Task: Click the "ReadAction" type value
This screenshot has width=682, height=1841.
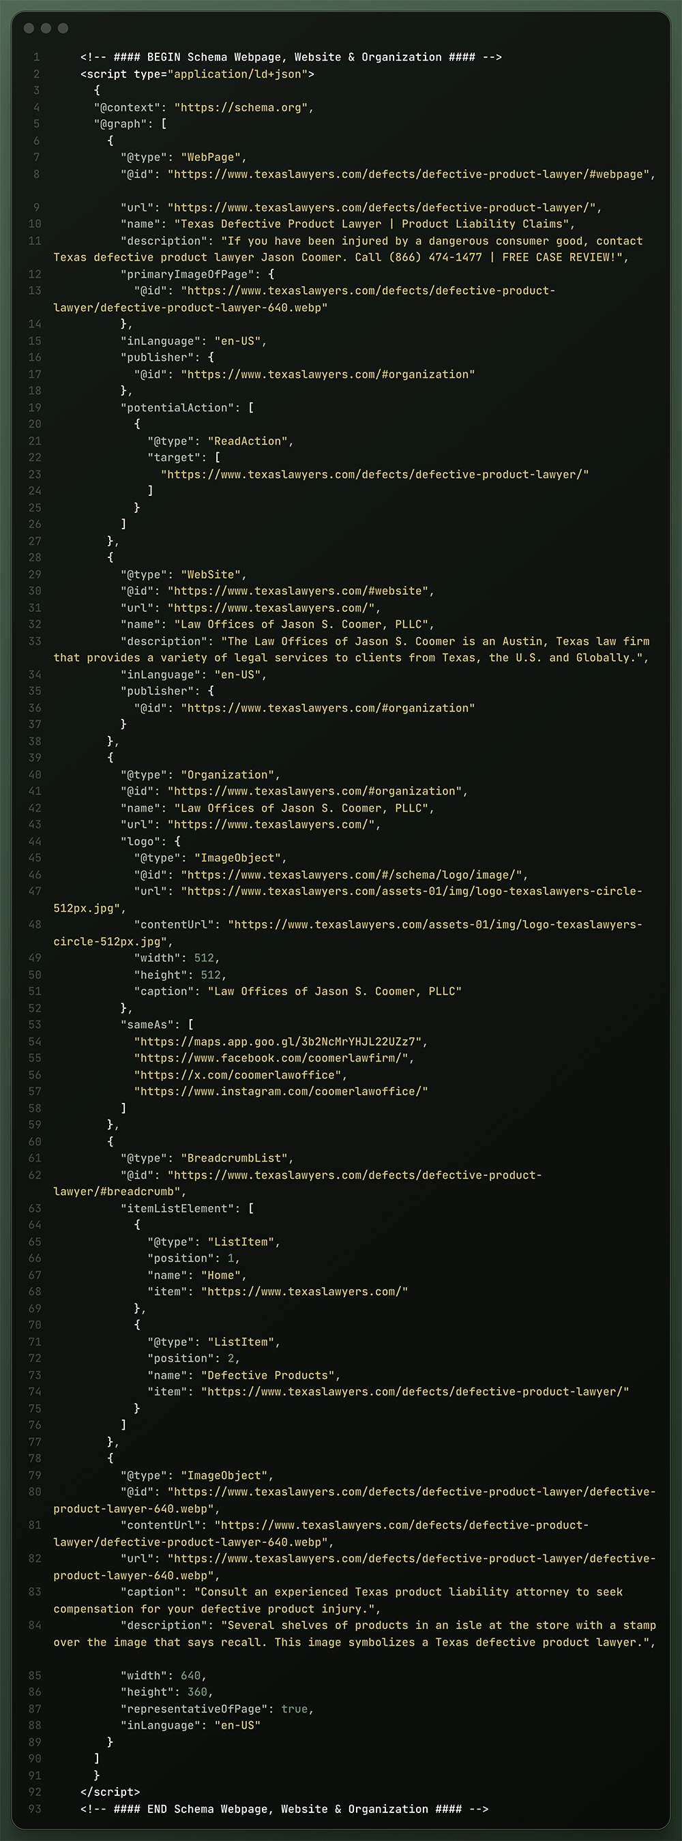Action: 248,441
